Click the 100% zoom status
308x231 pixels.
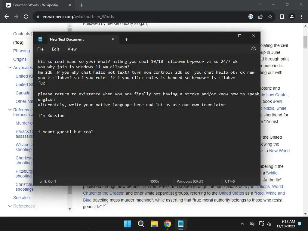154,181
